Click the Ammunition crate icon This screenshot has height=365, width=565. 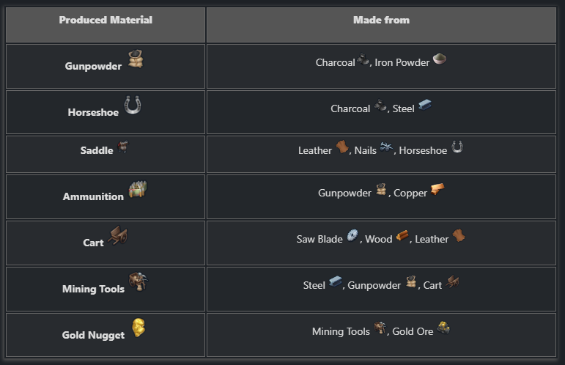click(138, 189)
